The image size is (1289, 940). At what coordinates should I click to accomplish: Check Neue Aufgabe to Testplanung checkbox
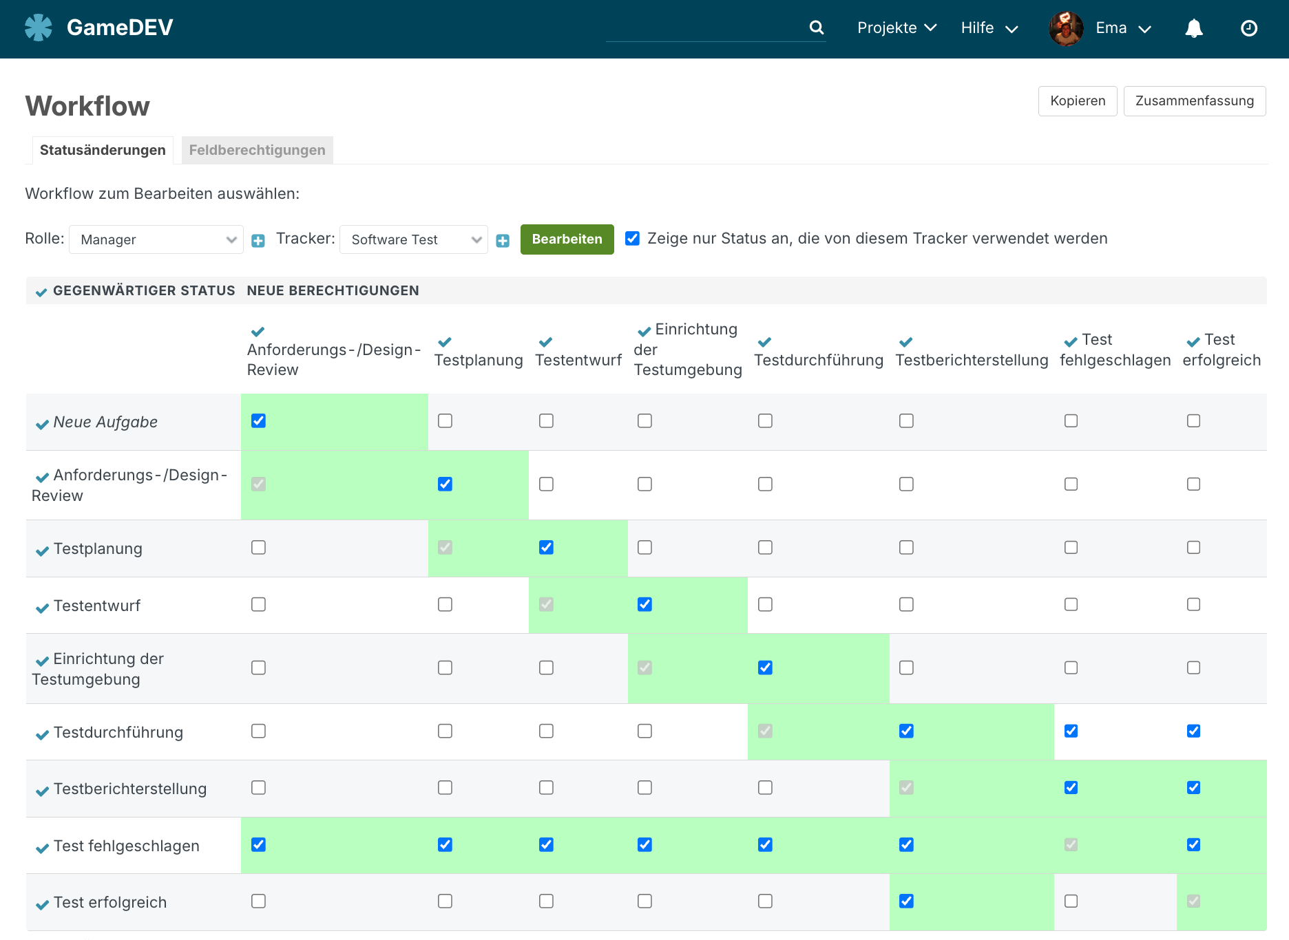pos(445,420)
